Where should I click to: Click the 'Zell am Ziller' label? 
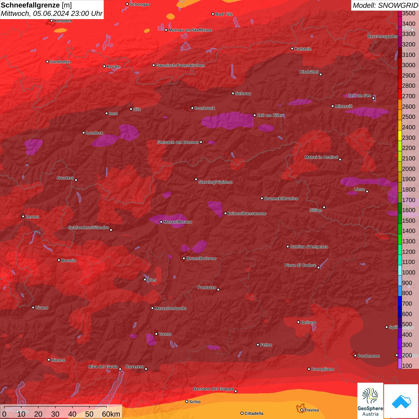270,115
